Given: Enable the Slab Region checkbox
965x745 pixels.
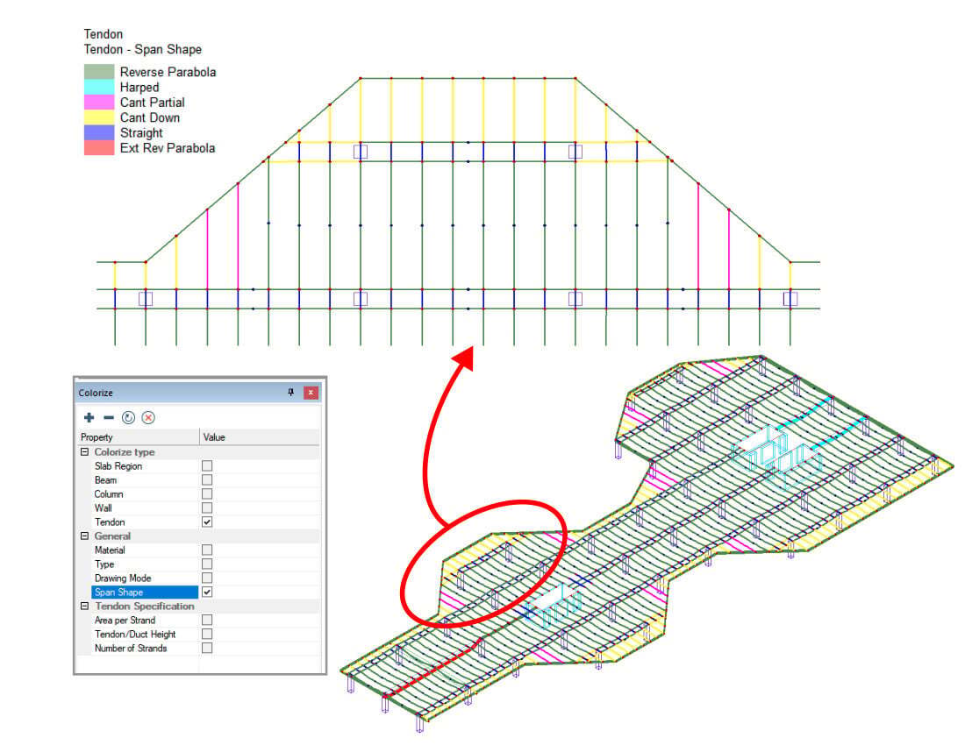Looking at the screenshot, I should [x=207, y=466].
